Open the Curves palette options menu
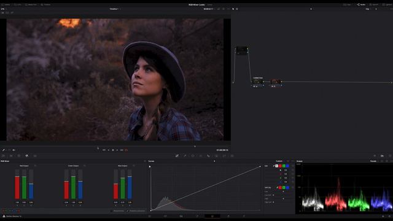The width and height of the screenshot is (393, 221). click(x=293, y=161)
